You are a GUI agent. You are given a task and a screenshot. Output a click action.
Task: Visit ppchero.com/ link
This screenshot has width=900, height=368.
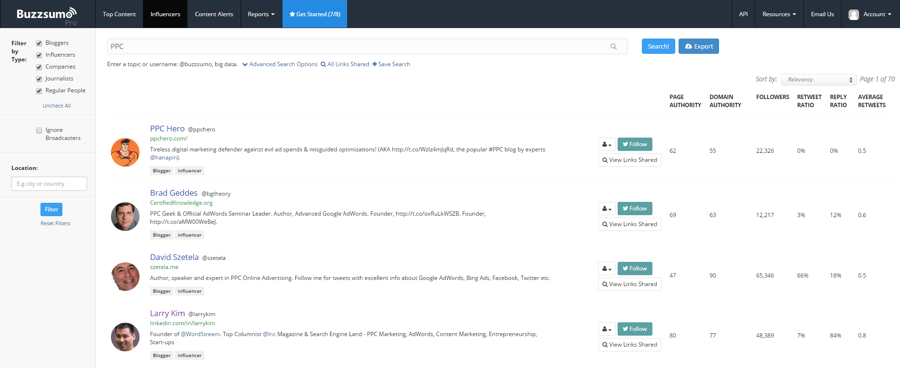coord(169,139)
